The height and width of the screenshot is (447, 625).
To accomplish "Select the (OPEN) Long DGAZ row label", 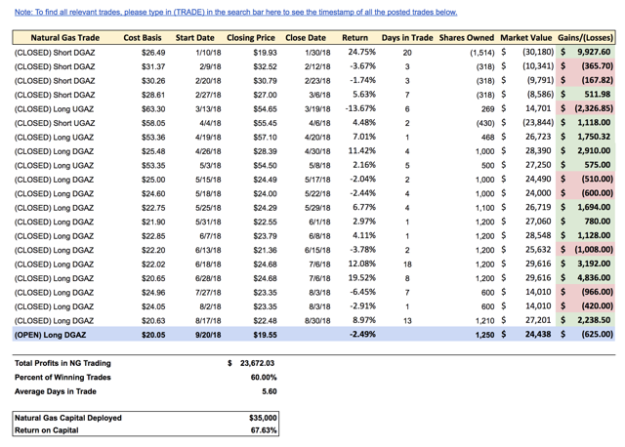I will [x=50, y=335].
